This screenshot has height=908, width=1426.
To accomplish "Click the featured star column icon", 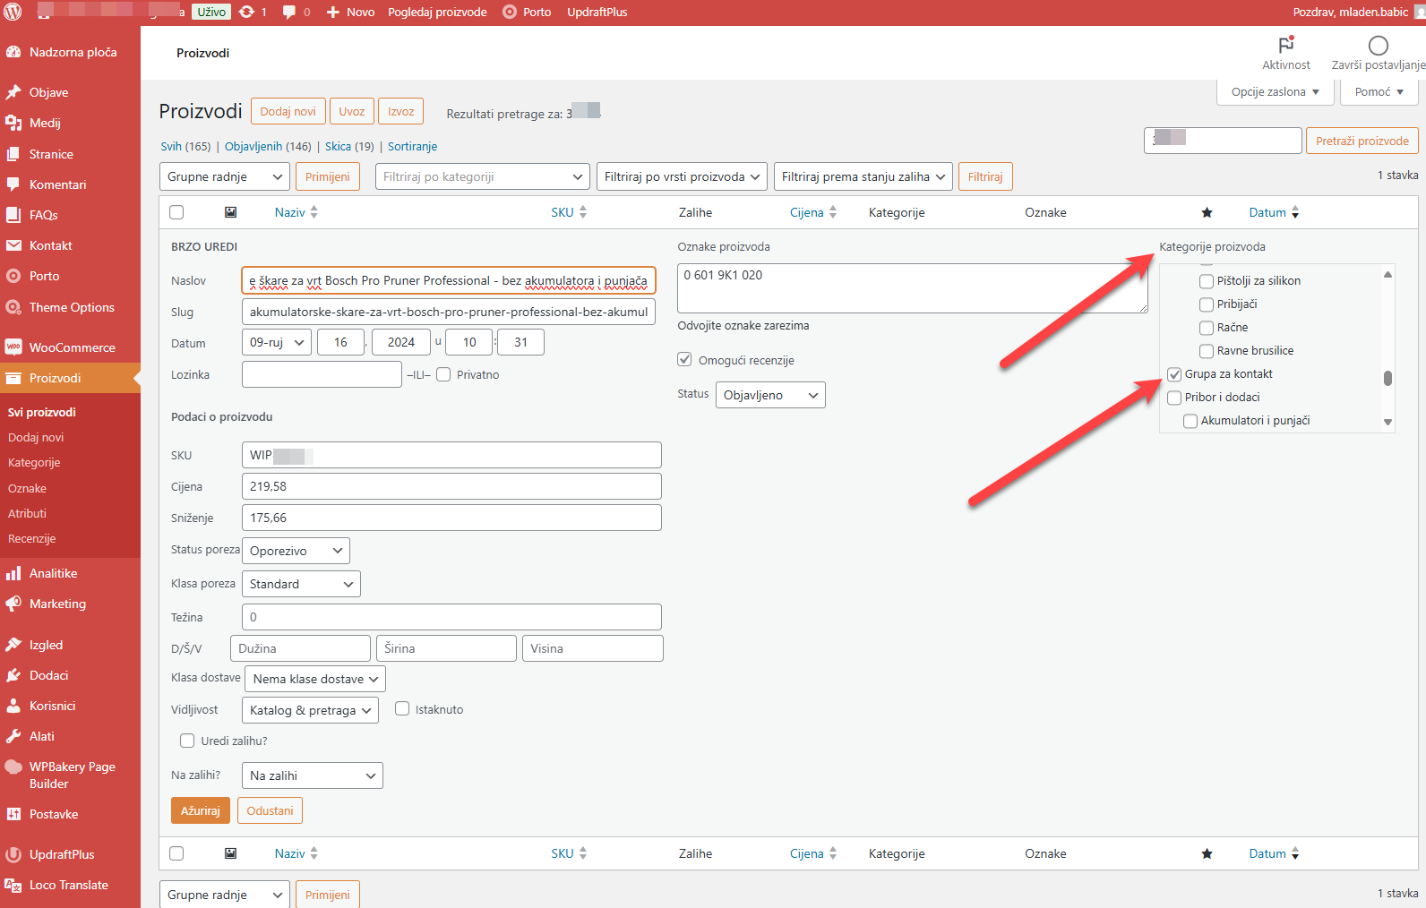I will click(x=1207, y=213).
